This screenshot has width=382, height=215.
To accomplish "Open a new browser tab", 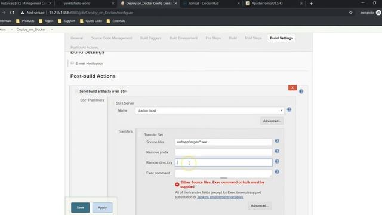I will tap(311, 4).
